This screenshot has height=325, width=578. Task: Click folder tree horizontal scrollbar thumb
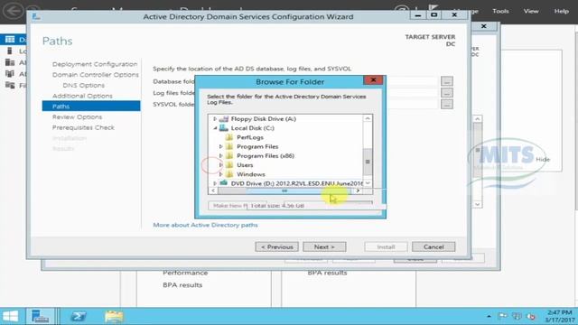[x=284, y=190]
